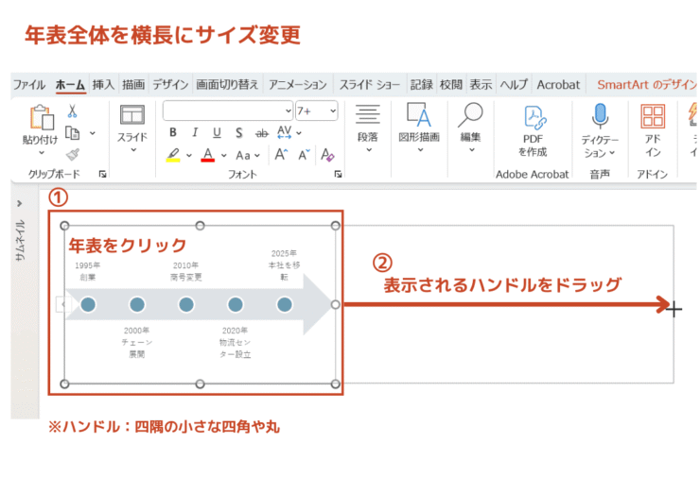The image size is (700, 477).
Task: Expand Slide (スライド) dropdown arrow
Action: pyautogui.click(x=132, y=150)
